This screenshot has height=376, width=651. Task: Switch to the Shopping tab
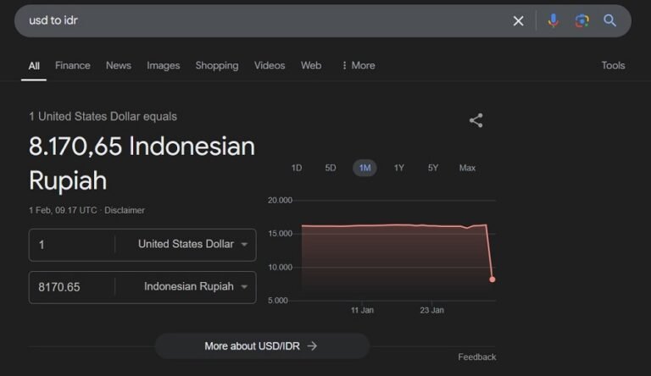click(217, 65)
